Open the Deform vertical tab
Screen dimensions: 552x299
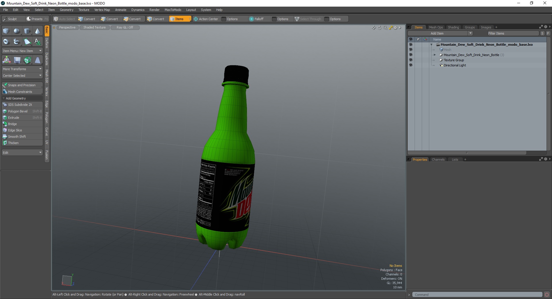[47, 43]
